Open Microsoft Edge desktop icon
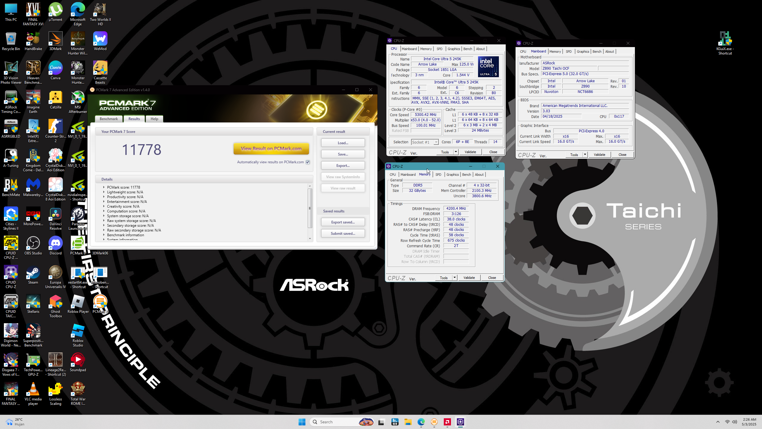The width and height of the screenshot is (762, 429). 78,14
